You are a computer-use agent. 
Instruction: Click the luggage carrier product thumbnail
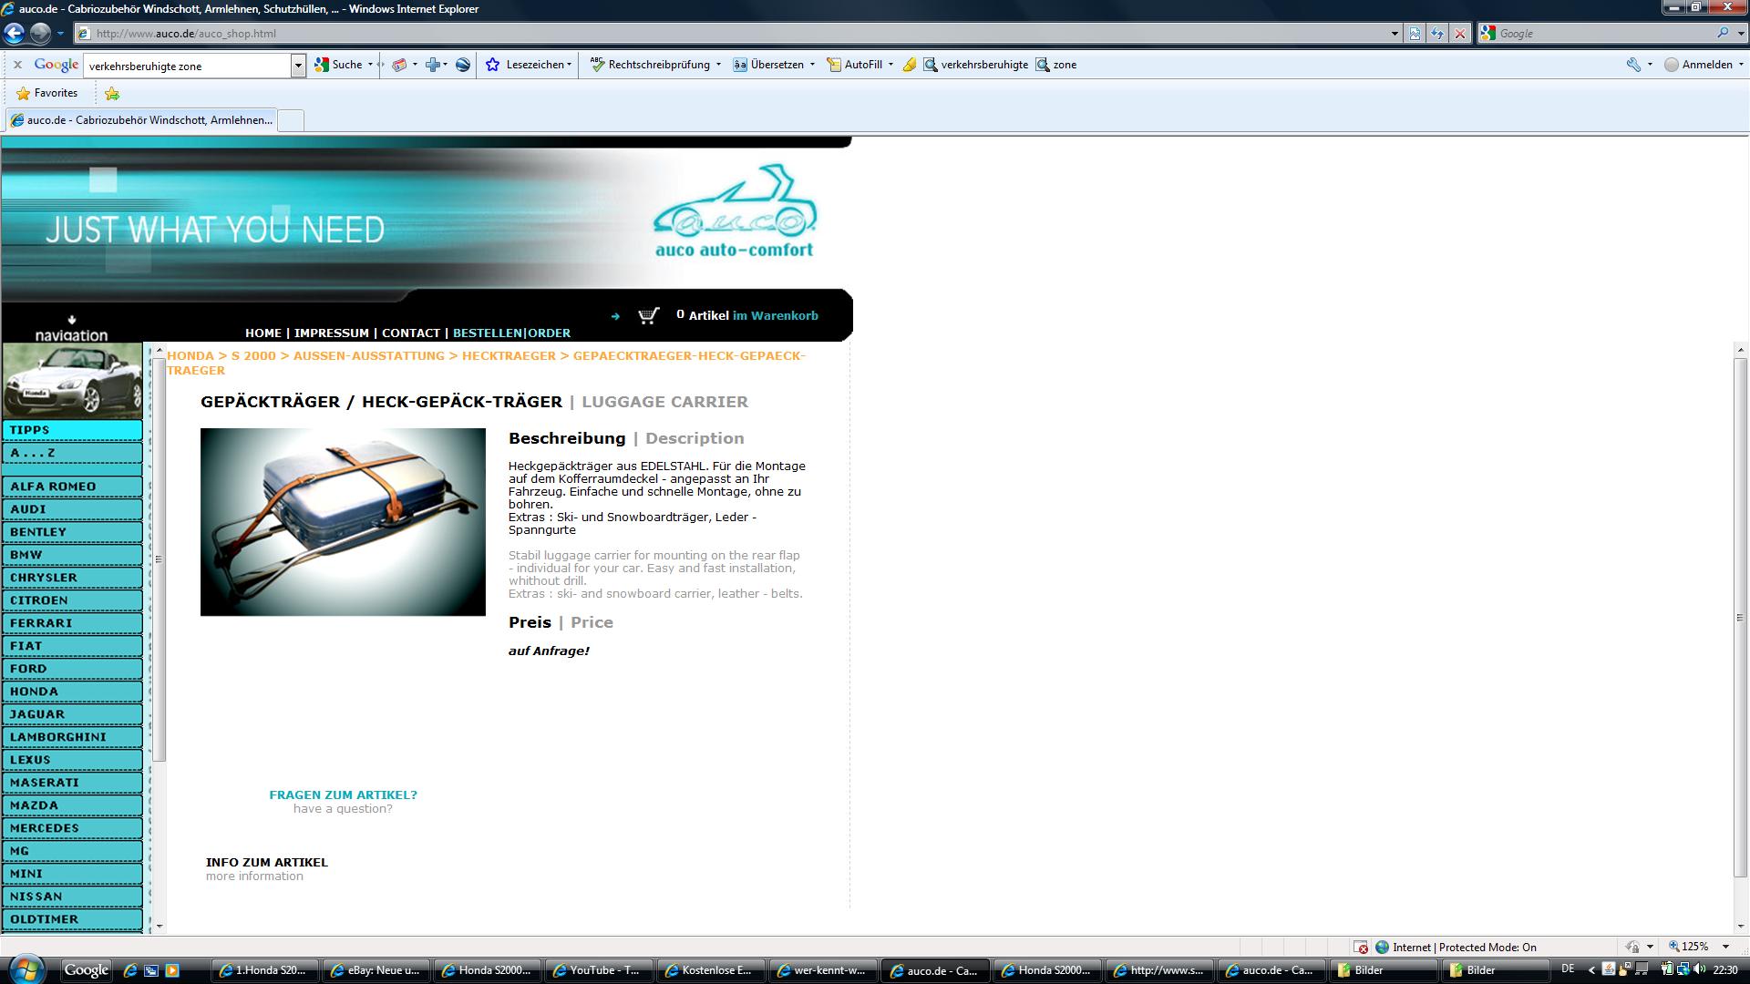point(343,522)
